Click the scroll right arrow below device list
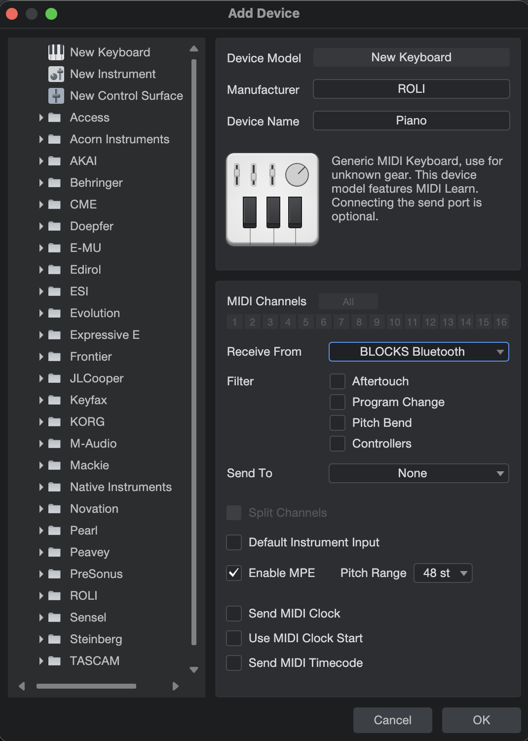 click(176, 686)
